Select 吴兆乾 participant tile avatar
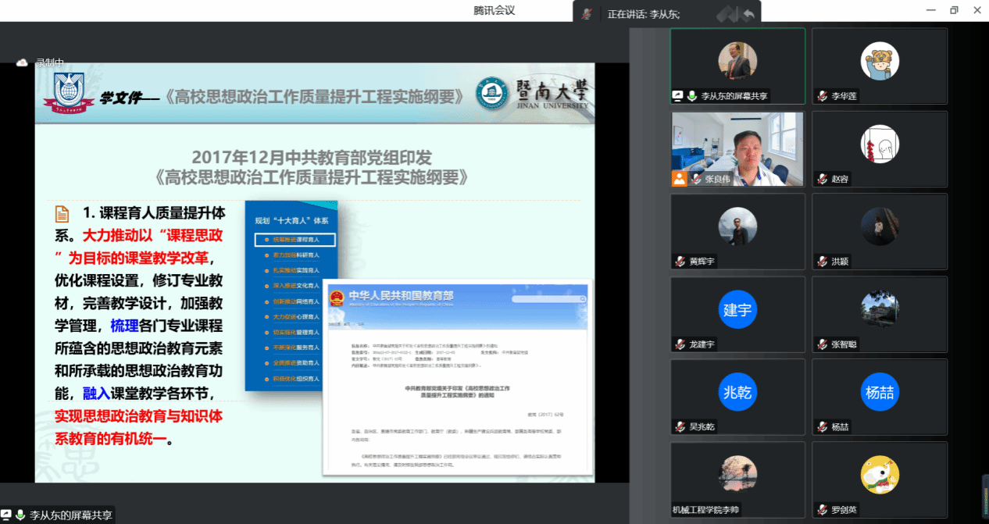 pos(737,392)
